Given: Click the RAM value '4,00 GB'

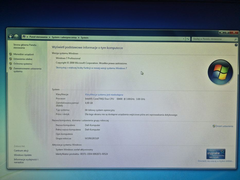Looking at the screenshot, I should (89, 103).
